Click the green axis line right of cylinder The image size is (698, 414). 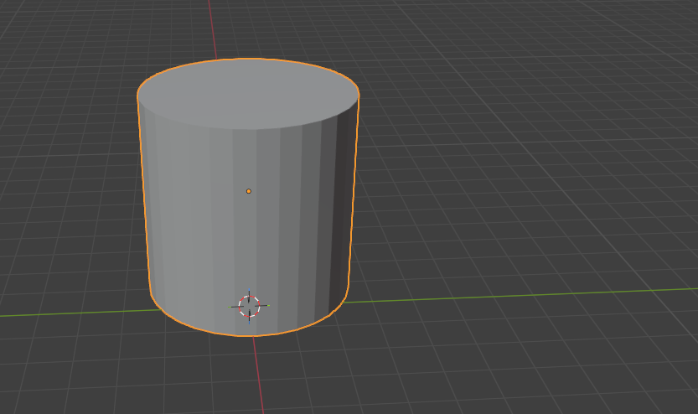click(x=520, y=294)
